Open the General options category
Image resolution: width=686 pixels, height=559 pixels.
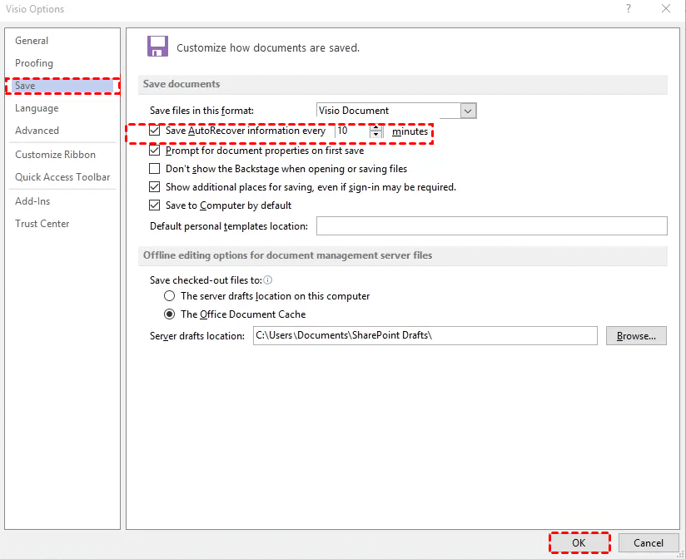tap(32, 41)
